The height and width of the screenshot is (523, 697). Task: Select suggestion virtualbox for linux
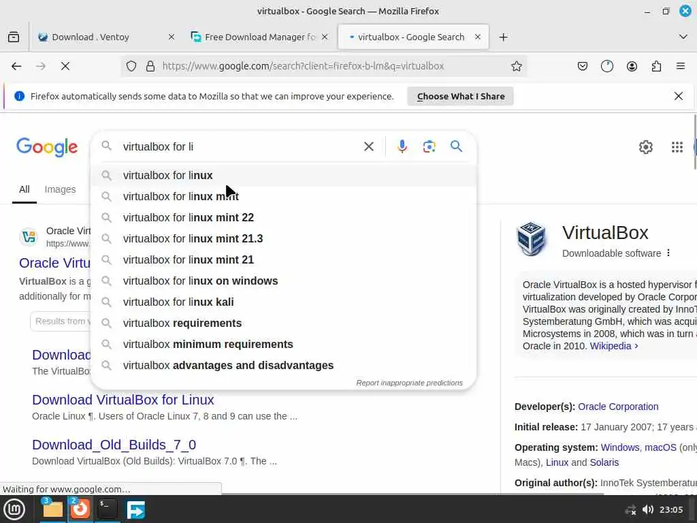click(284, 175)
